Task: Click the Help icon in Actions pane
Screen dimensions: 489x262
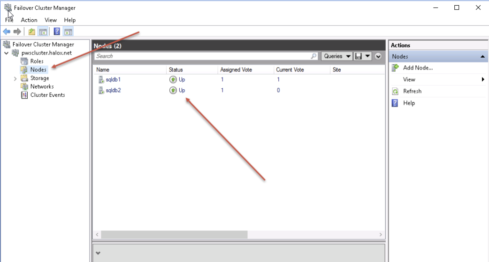Action: click(x=395, y=103)
